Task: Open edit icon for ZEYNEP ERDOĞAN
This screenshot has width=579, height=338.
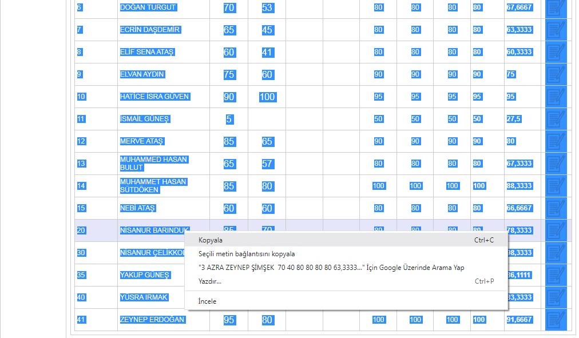Action: pyautogui.click(x=555, y=320)
